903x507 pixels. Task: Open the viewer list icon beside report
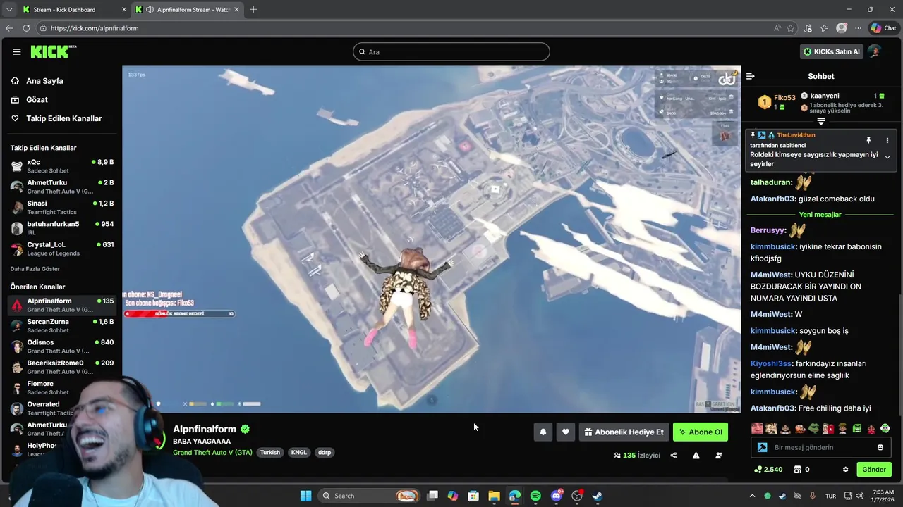point(718,456)
